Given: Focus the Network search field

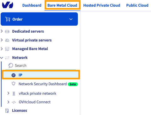Looking at the screenshot, I should coord(41,66).
